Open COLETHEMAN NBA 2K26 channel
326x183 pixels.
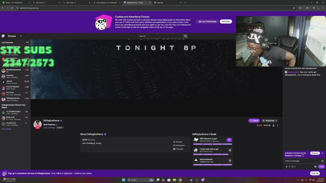15,88
